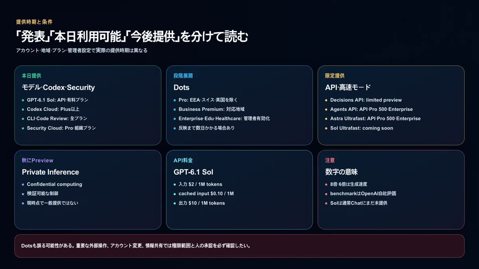Select 'Astra Ultrafast: API·Pro 500·Enterprise' bullet
This screenshot has height=269, width=479.
[x=375, y=118]
